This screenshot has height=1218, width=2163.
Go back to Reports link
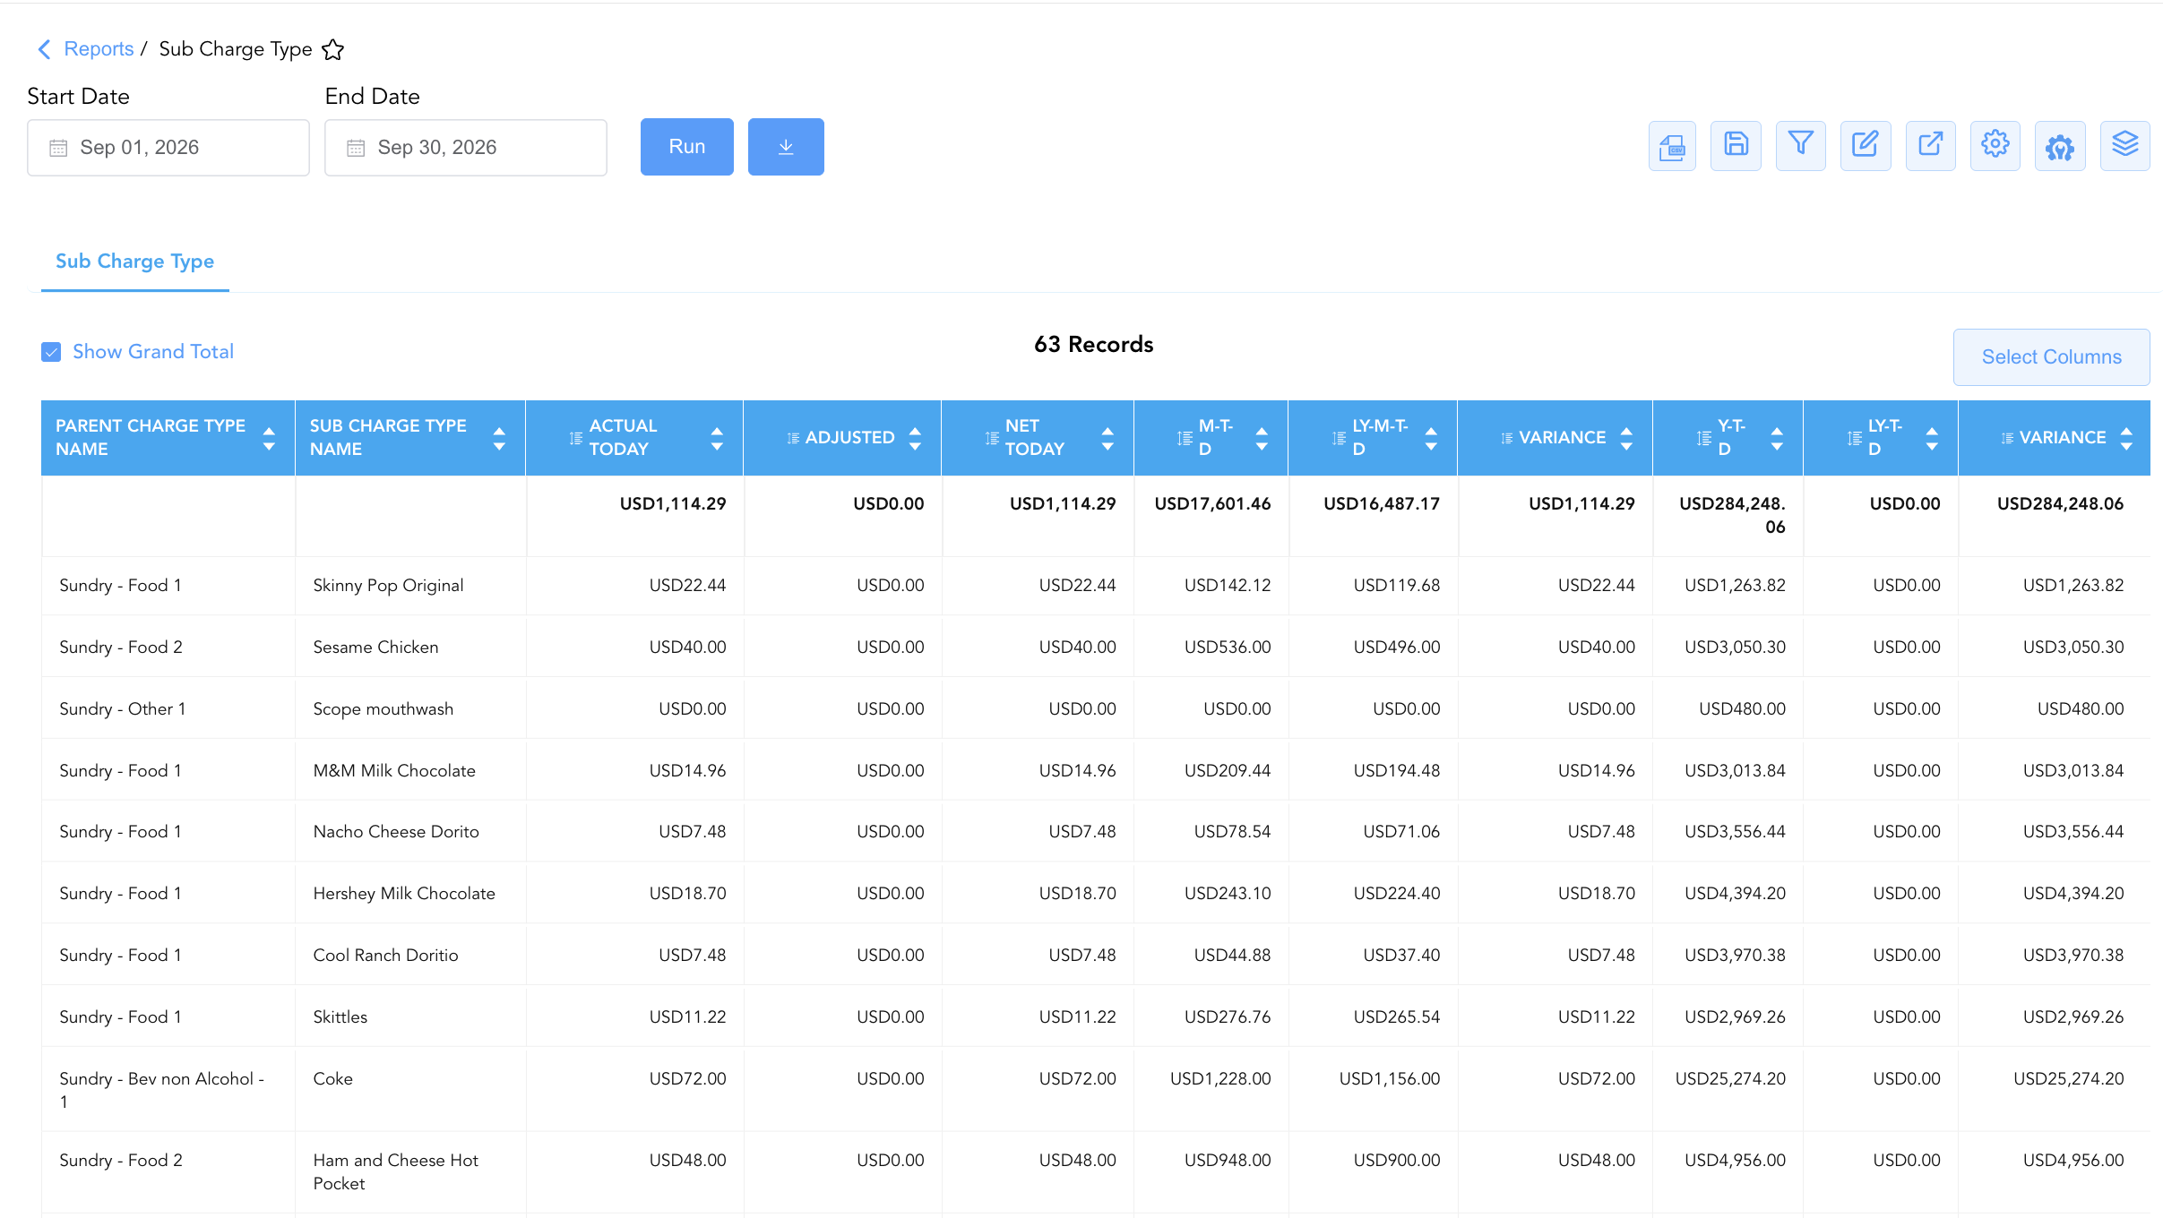point(99,49)
